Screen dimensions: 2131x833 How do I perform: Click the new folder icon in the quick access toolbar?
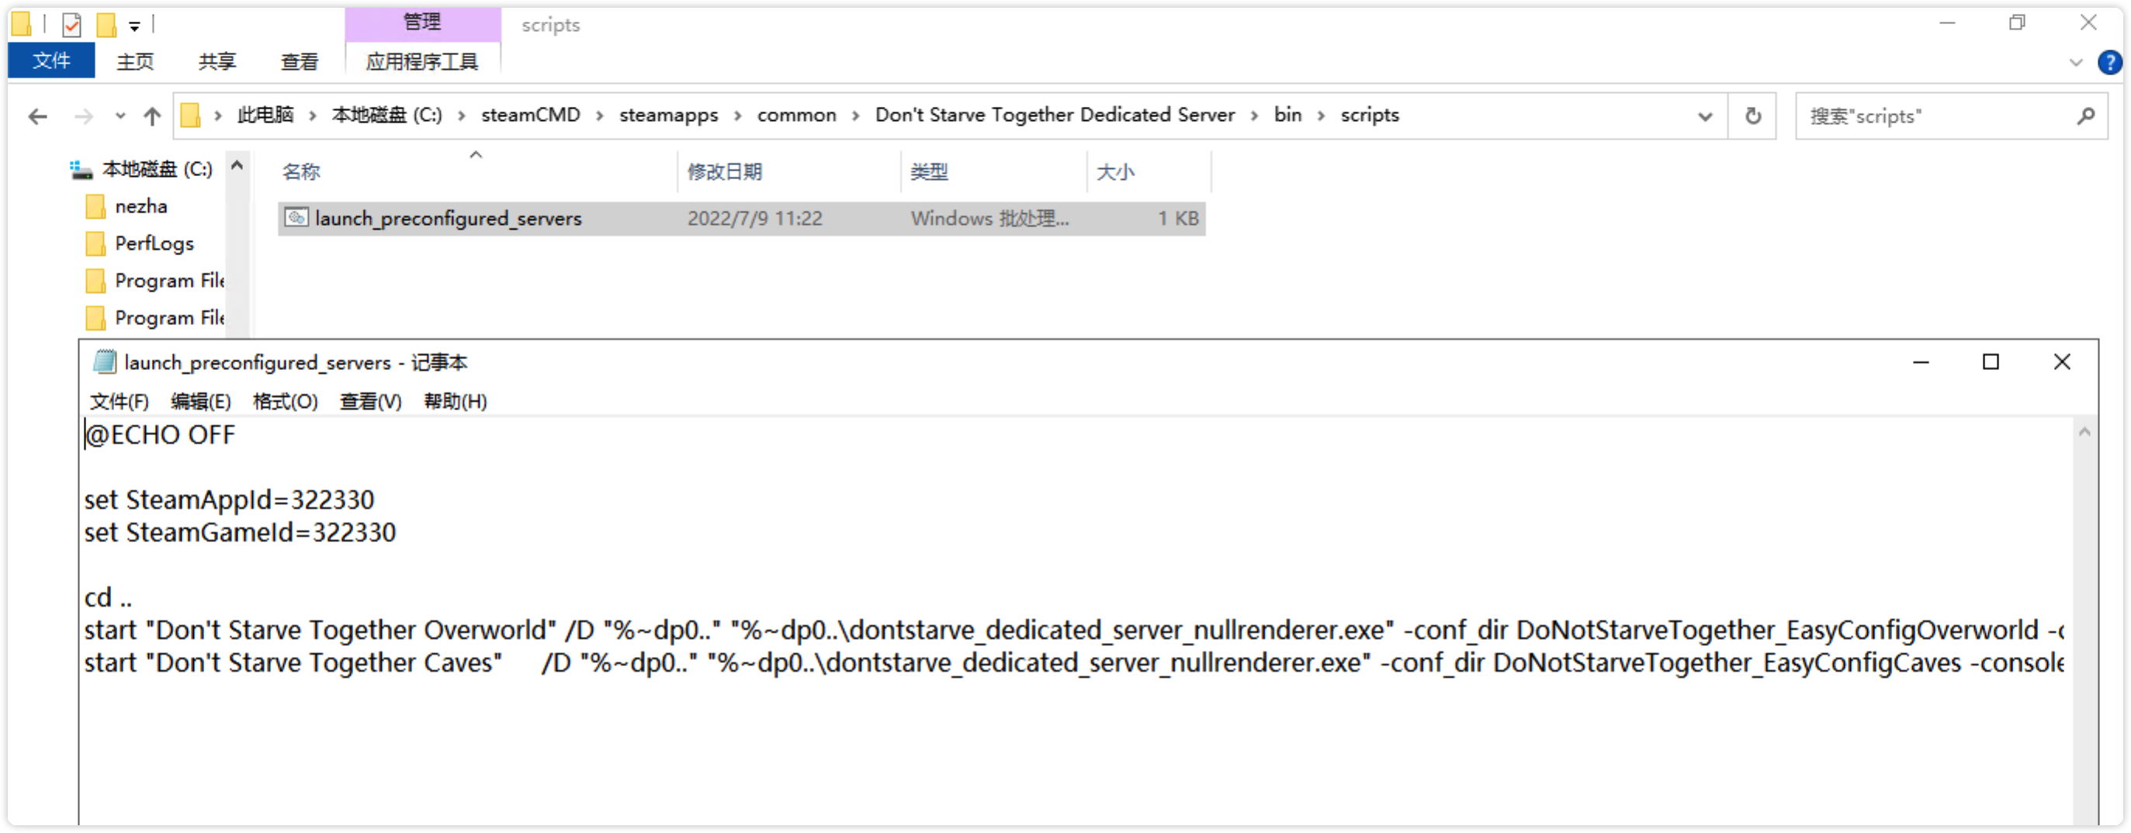107,25
